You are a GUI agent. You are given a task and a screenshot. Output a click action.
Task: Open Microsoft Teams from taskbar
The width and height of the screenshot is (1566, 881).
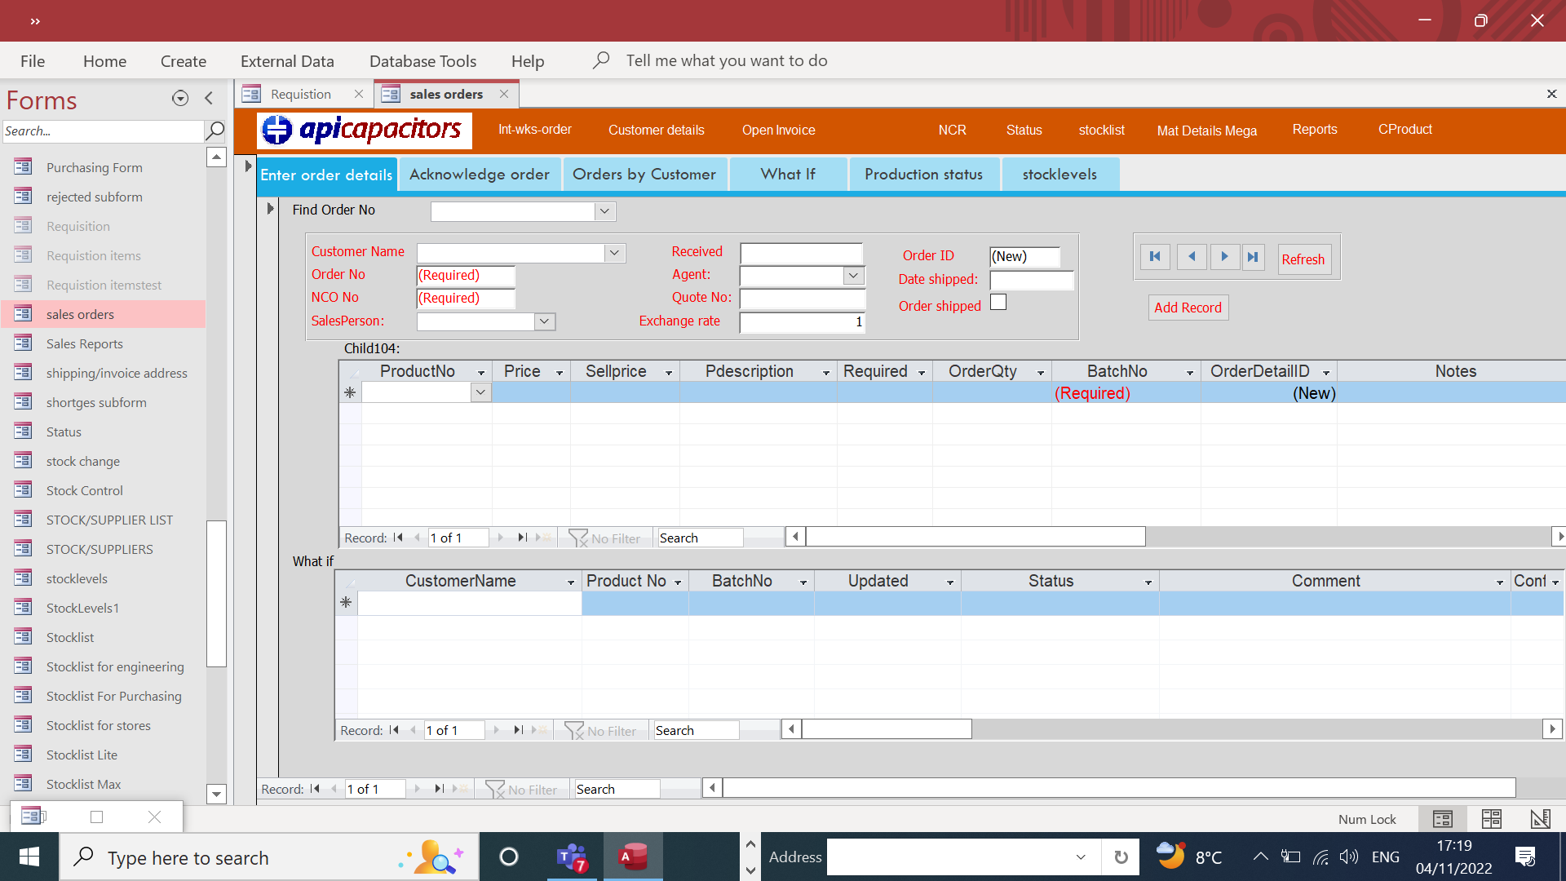[572, 857]
